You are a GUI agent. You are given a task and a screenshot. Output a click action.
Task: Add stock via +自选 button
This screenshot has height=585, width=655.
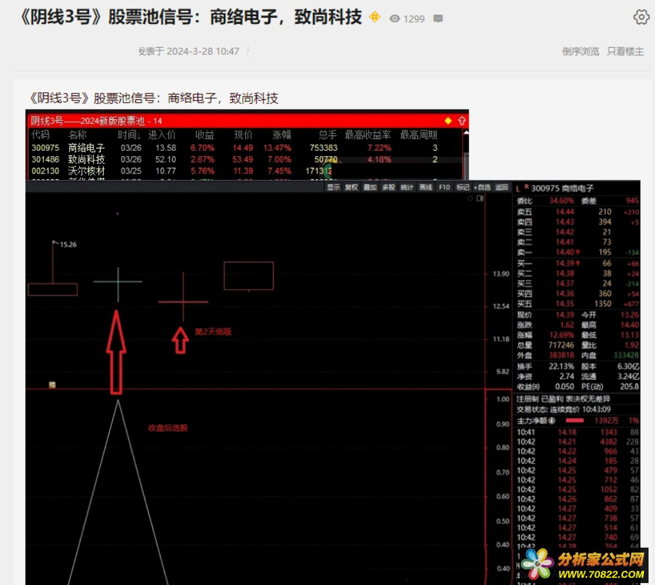pos(482,187)
